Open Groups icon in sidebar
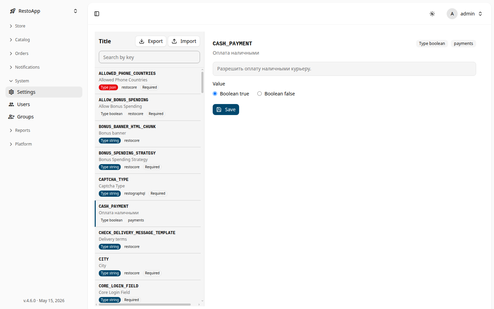 coord(11,117)
